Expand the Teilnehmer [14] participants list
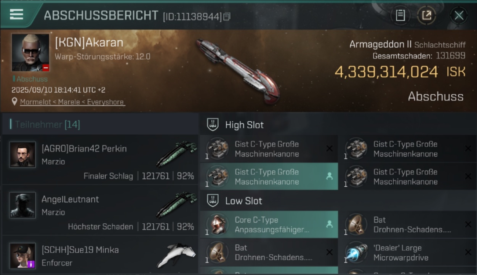 (100, 124)
